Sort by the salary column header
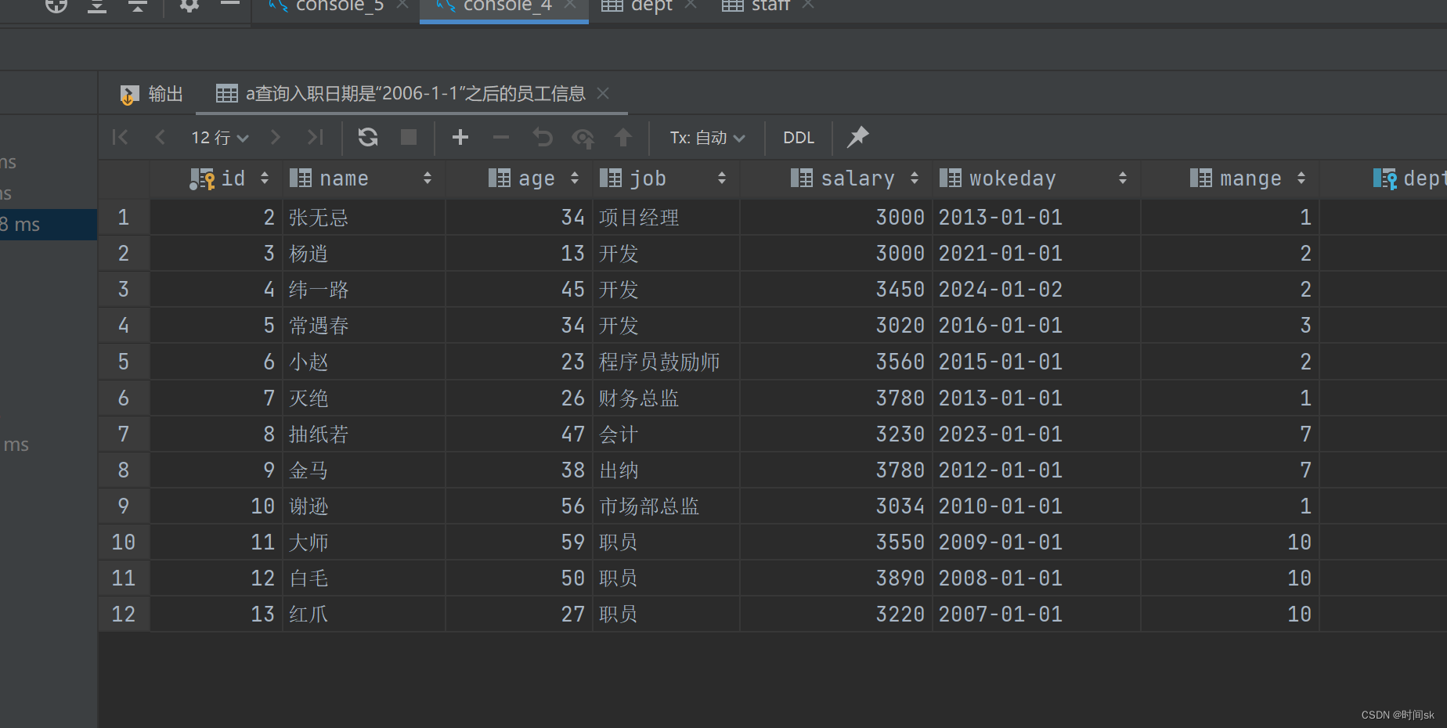This screenshot has height=728, width=1447. click(x=837, y=178)
